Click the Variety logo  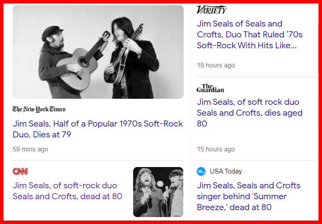pyautogui.click(x=212, y=10)
